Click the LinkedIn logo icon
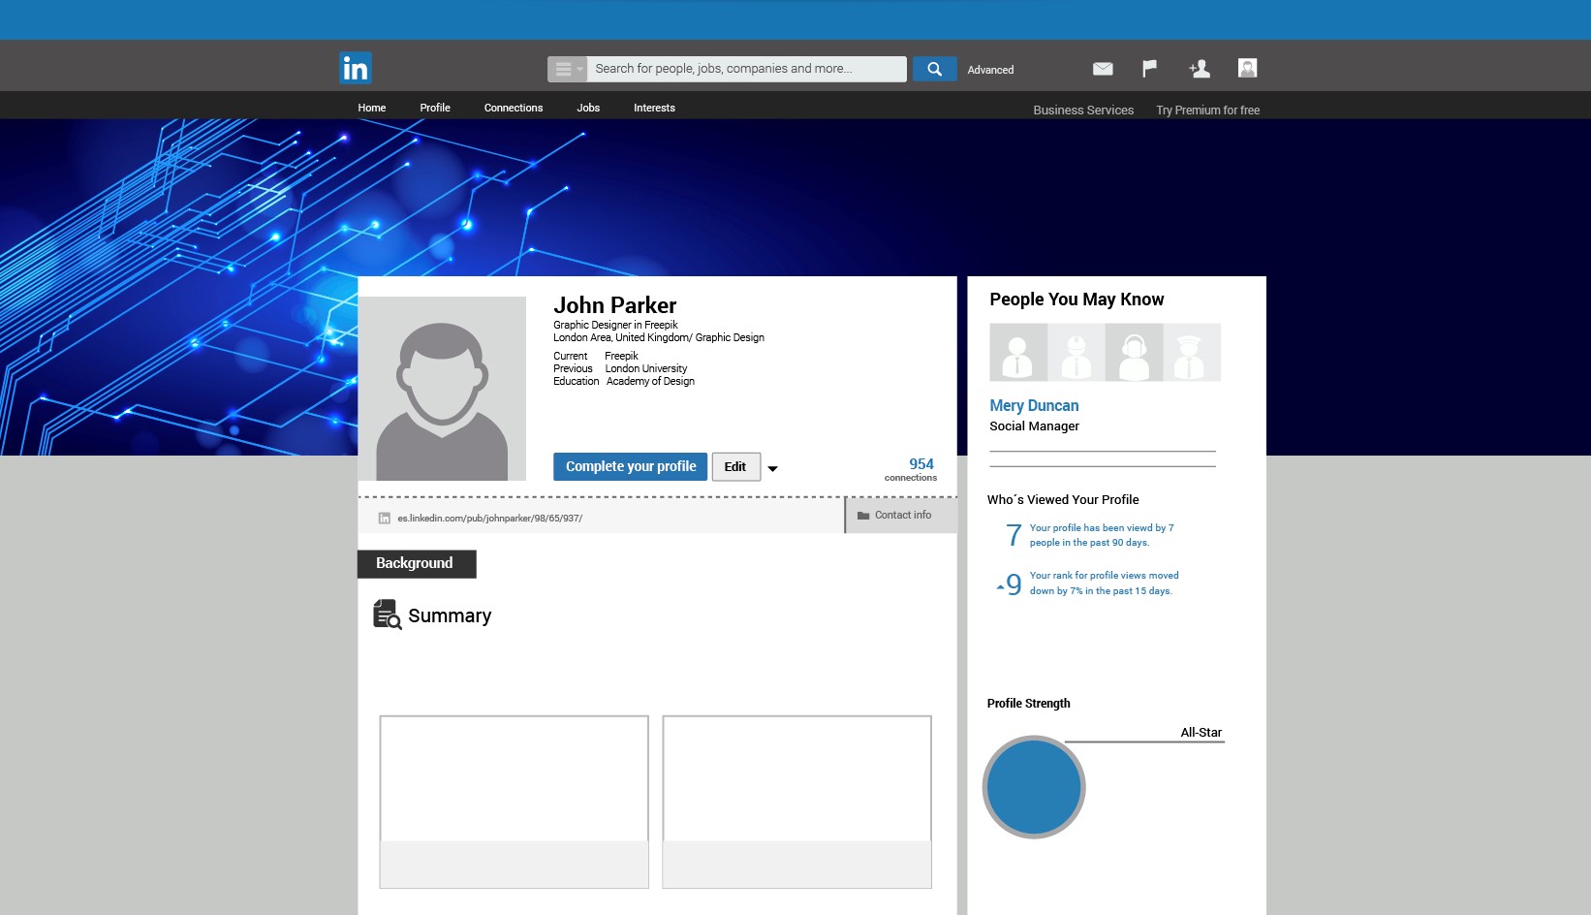The width and height of the screenshot is (1591, 915). pyautogui.click(x=356, y=68)
